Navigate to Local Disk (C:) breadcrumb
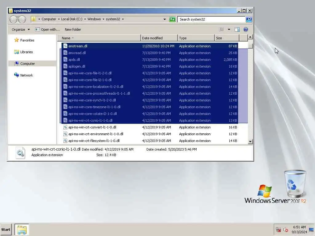 coord(72,19)
